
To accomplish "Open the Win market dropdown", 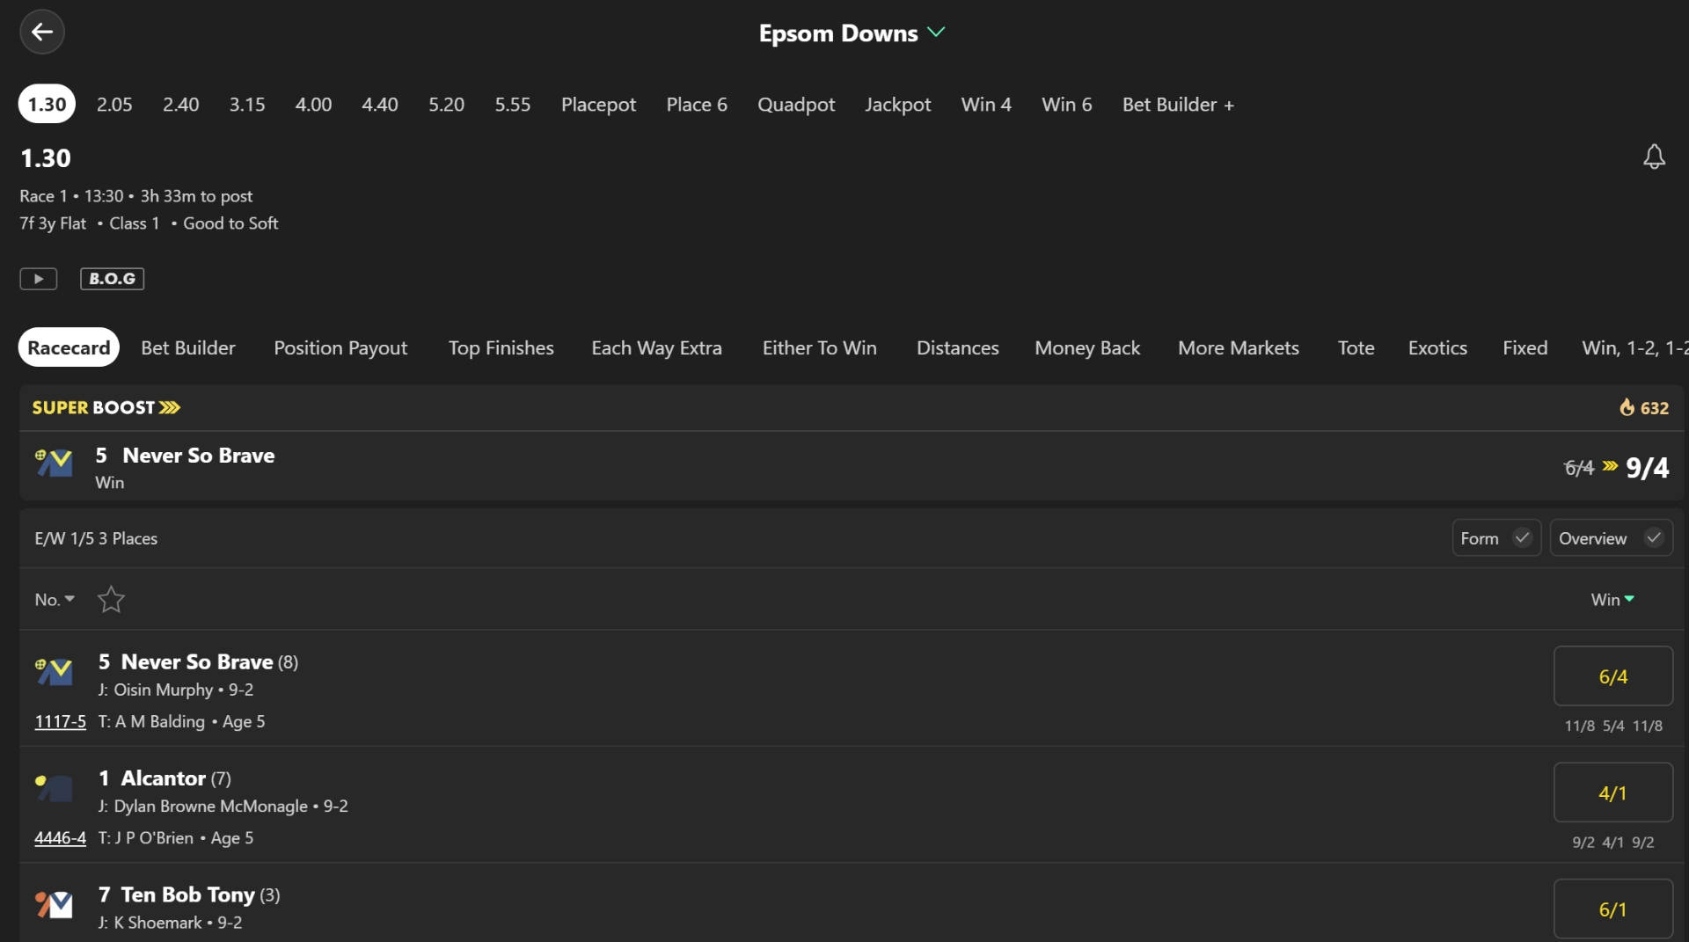I will 1612,599.
